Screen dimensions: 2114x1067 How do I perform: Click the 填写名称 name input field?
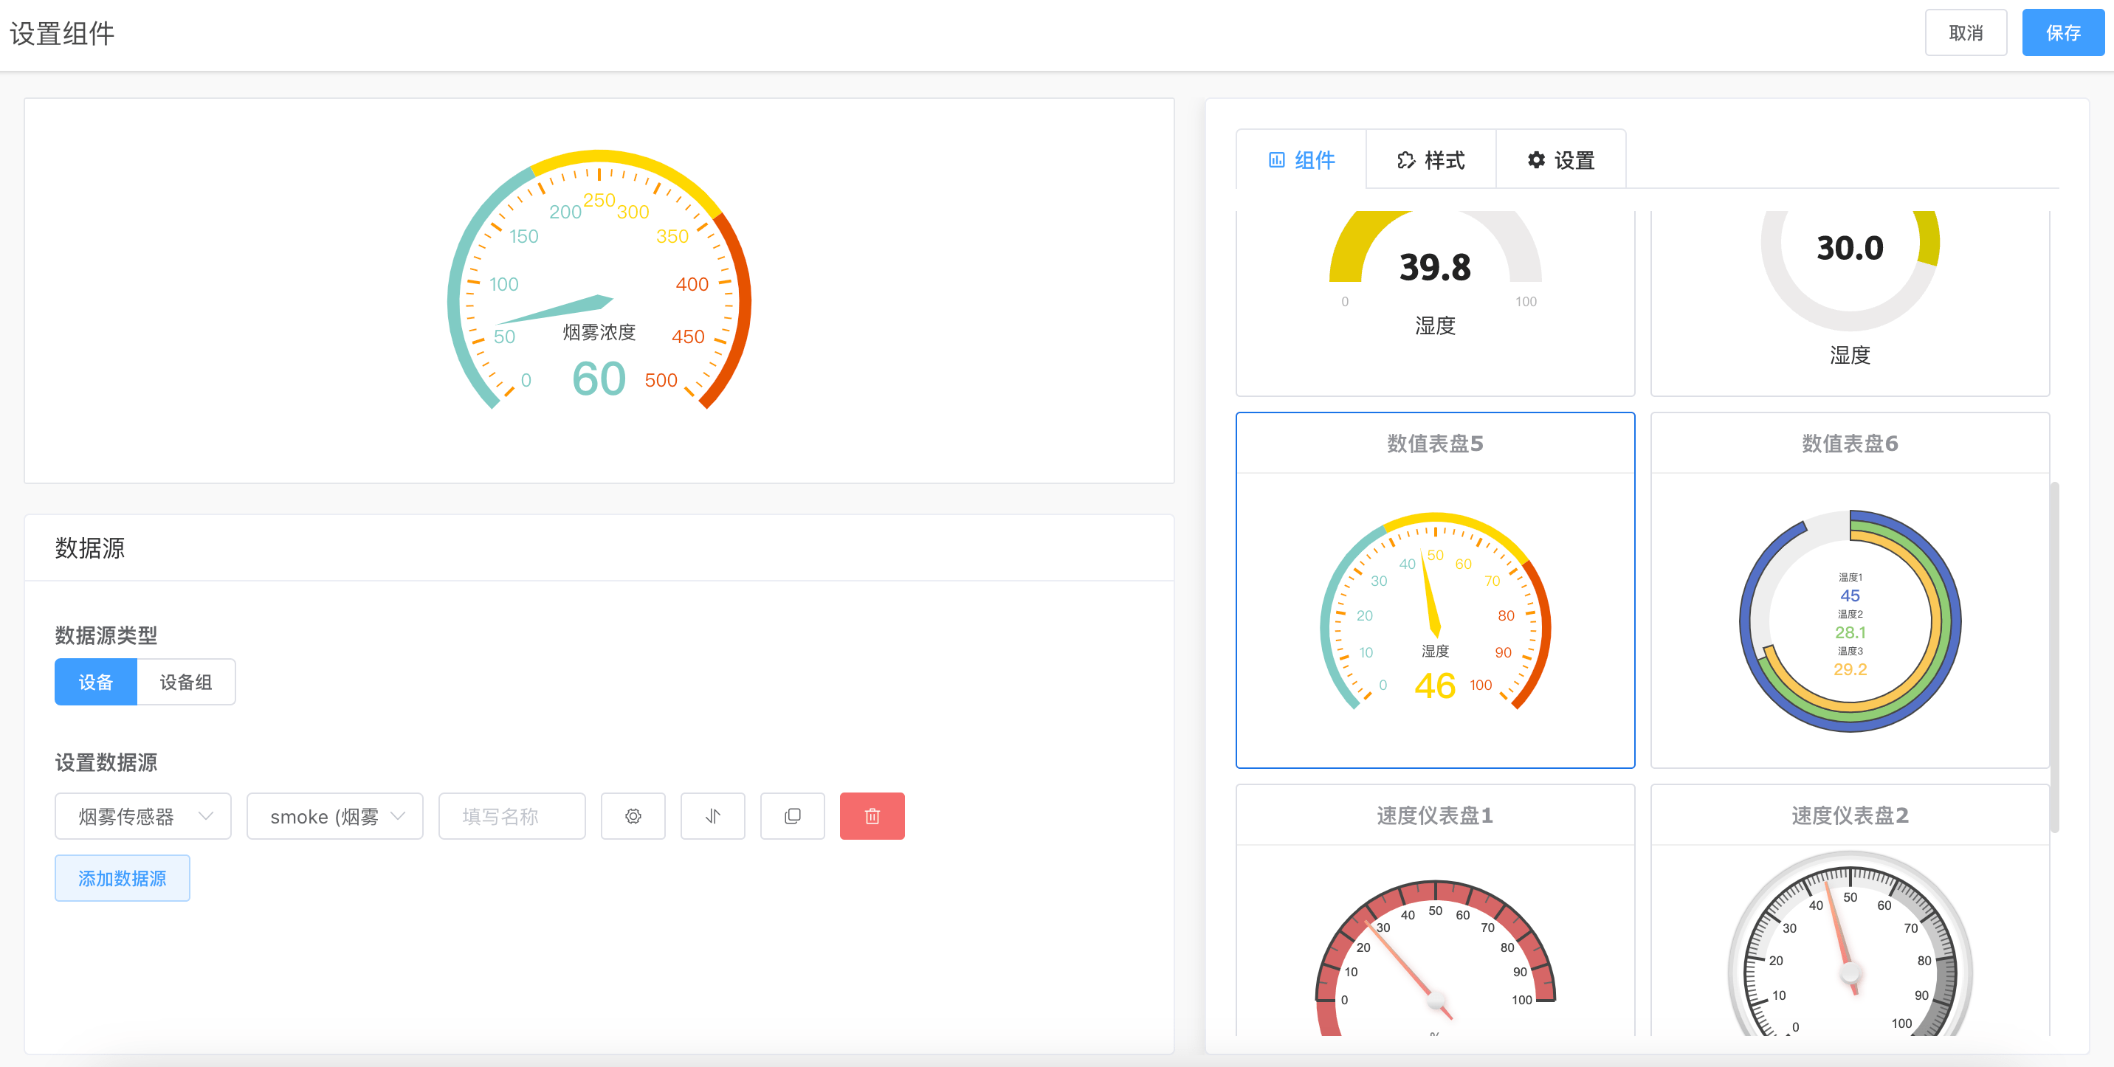coord(512,816)
